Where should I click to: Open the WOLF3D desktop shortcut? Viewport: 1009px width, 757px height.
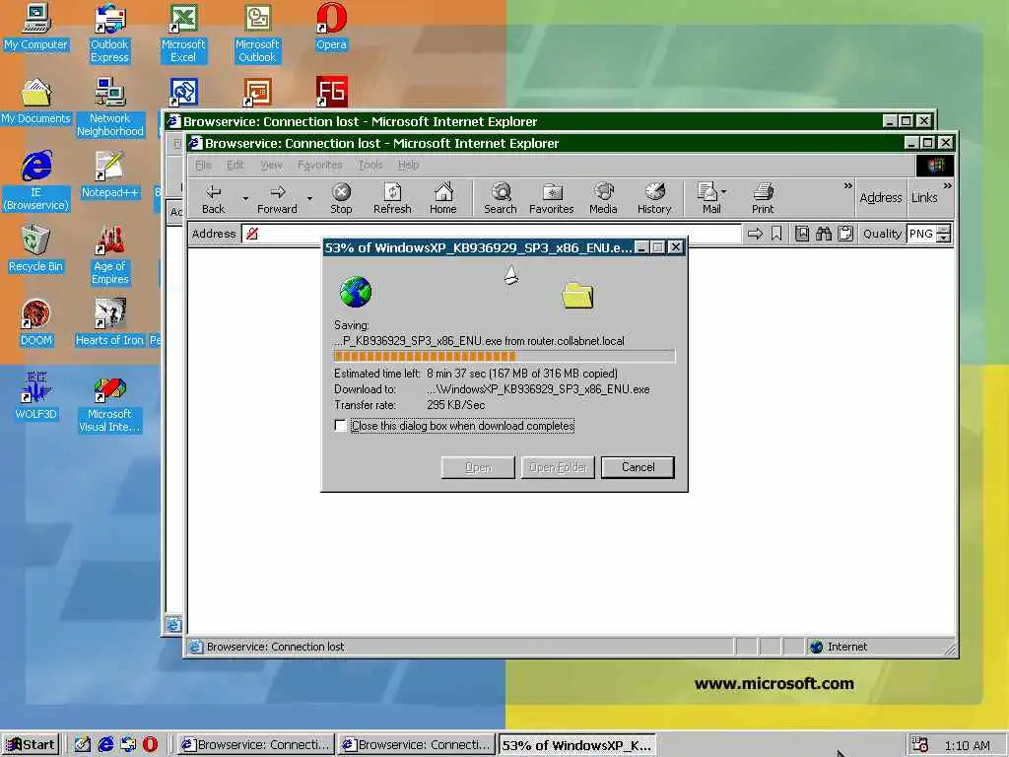click(x=36, y=396)
